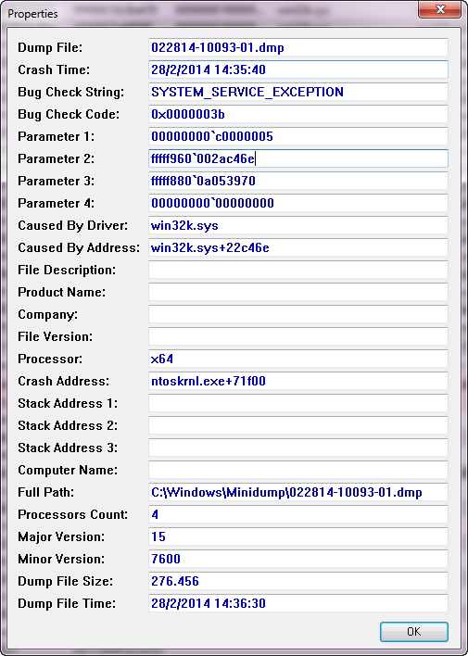Screen dimensions: 468x656
Task: Click the Parameter 2 value field
Action: (x=298, y=158)
